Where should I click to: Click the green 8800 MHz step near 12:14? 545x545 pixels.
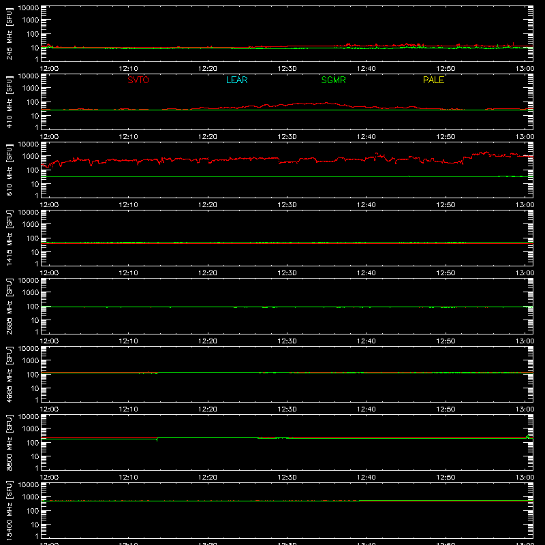(x=157, y=439)
